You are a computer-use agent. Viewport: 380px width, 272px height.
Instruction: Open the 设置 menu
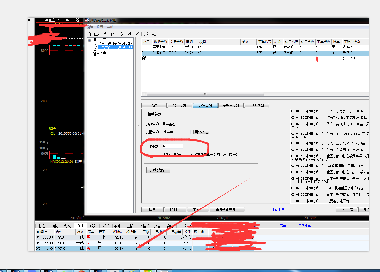[x=100, y=27]
